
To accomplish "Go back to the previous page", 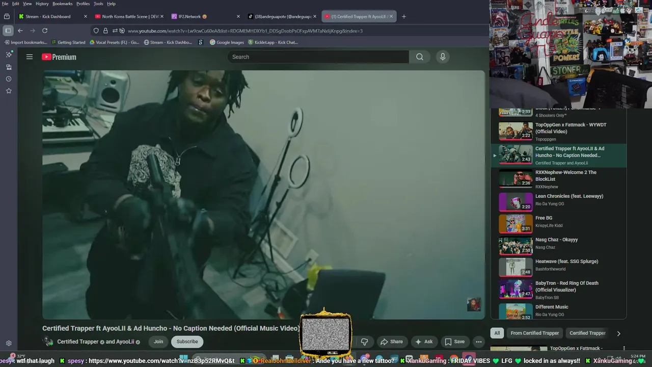I will coord(20,31).
